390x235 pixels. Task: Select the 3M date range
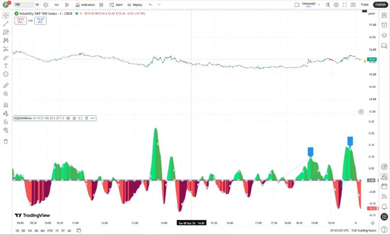pyautogui.click(x=36, y=231)
